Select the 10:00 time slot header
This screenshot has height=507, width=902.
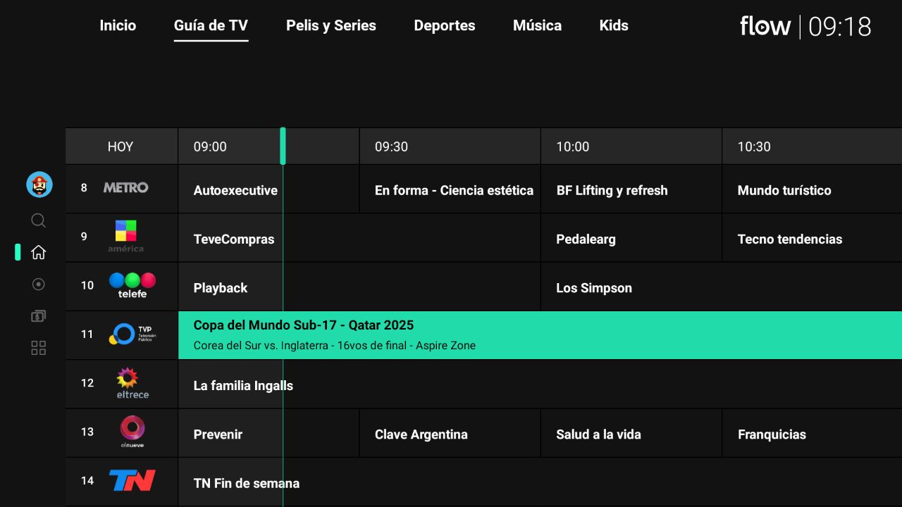click(x=573, y=146)
